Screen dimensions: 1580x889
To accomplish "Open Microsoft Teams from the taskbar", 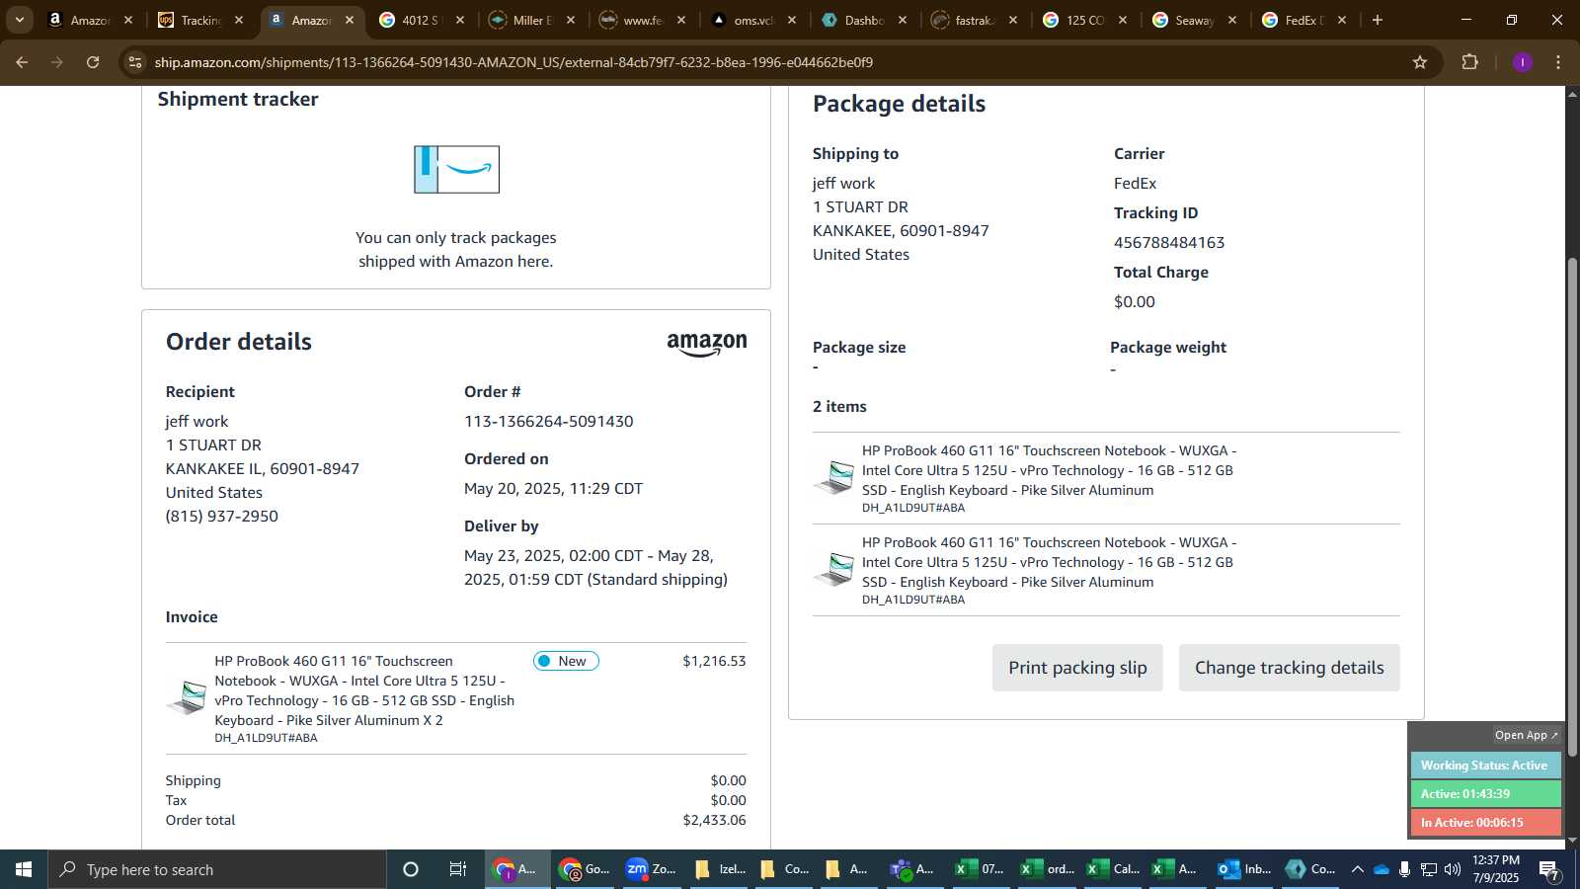I will coord(911,869).
